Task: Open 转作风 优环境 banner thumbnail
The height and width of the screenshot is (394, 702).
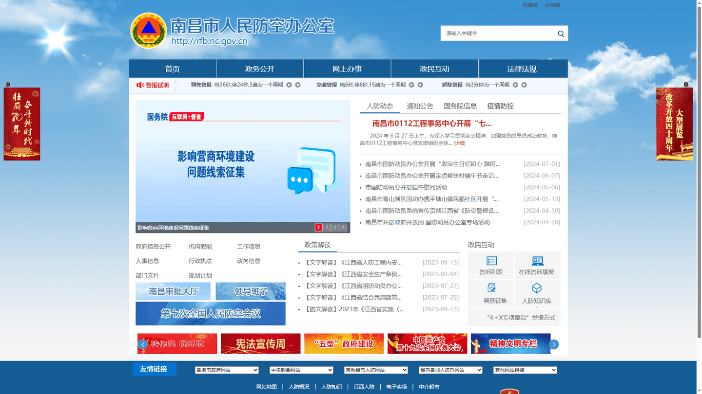Action: click(x=177, y=343)
